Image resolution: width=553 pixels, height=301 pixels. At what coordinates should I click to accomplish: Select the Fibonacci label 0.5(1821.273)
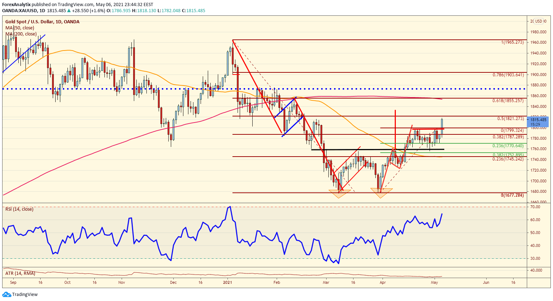click(x=511, y=119)
